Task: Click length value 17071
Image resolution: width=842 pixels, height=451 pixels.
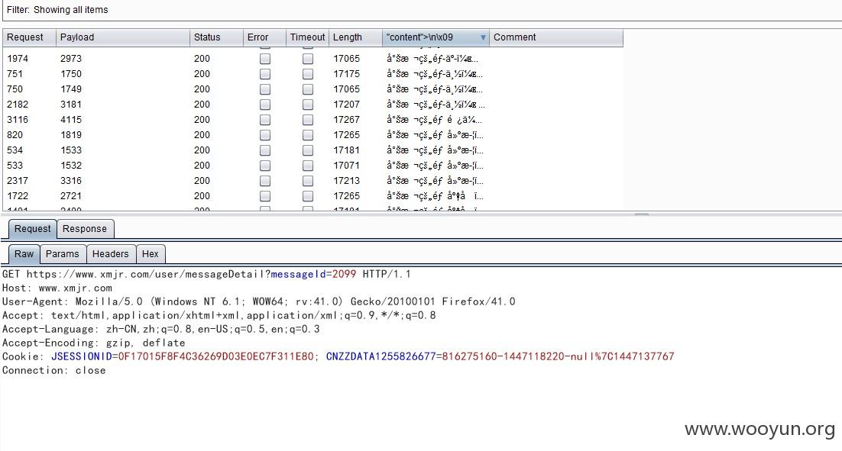Action: point(346,166)
